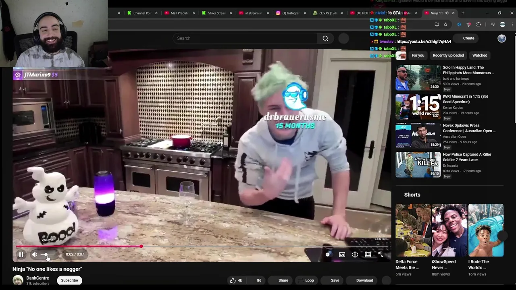Switch to the Instagram browser tab
The width and height of the screenshot is (516, 290).
point(291,13)
